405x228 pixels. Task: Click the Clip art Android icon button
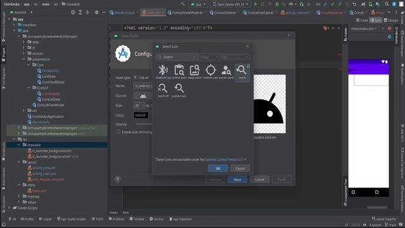point(143,96)
